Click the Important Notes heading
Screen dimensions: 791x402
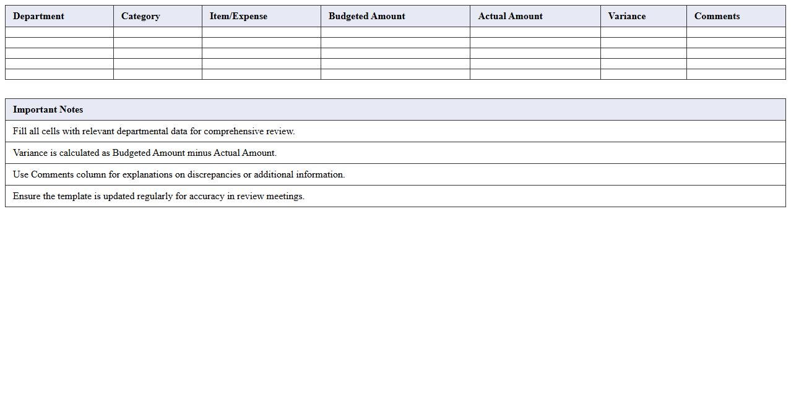click(x=48, y=109)
